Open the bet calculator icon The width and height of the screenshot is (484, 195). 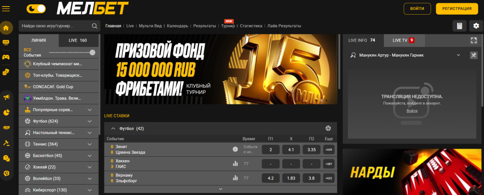(459, 26)
